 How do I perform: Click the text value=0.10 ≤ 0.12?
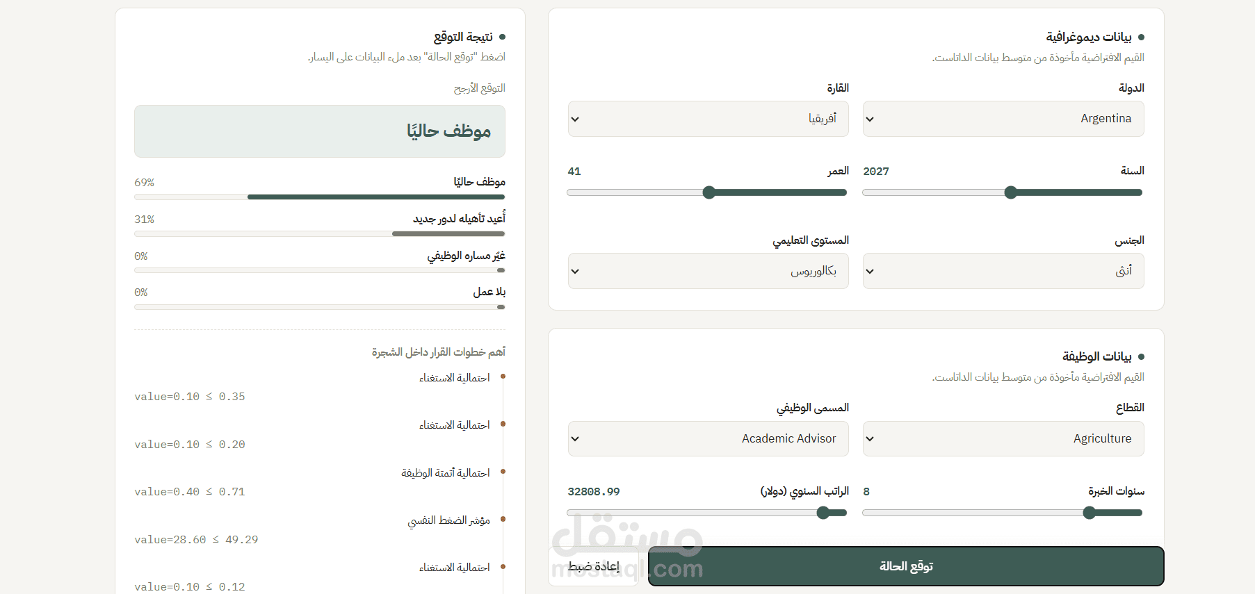[x=190, y=587]
